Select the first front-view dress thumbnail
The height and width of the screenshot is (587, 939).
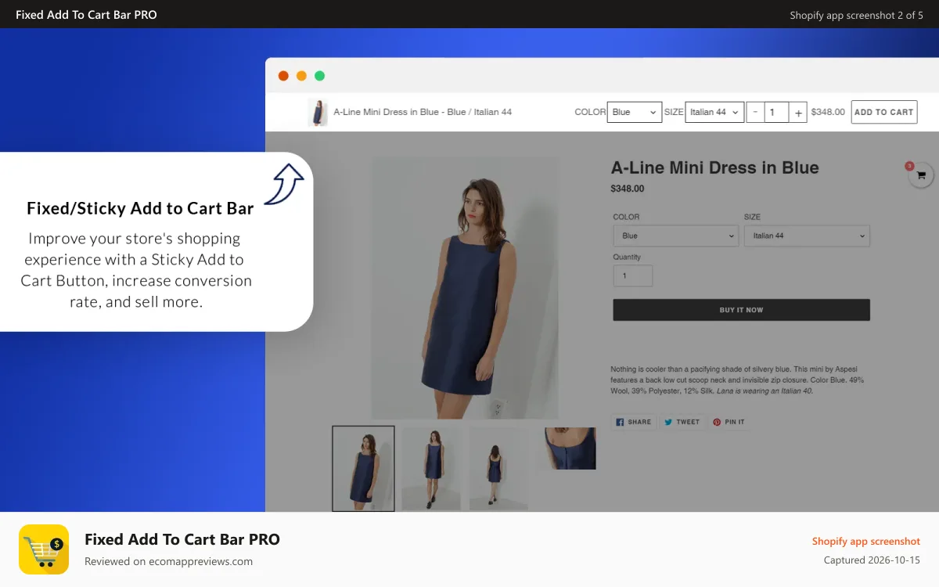(x=363, y=468)
